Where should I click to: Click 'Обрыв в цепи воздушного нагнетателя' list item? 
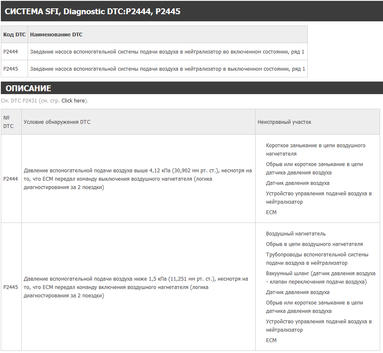click(x=315, y=244)
